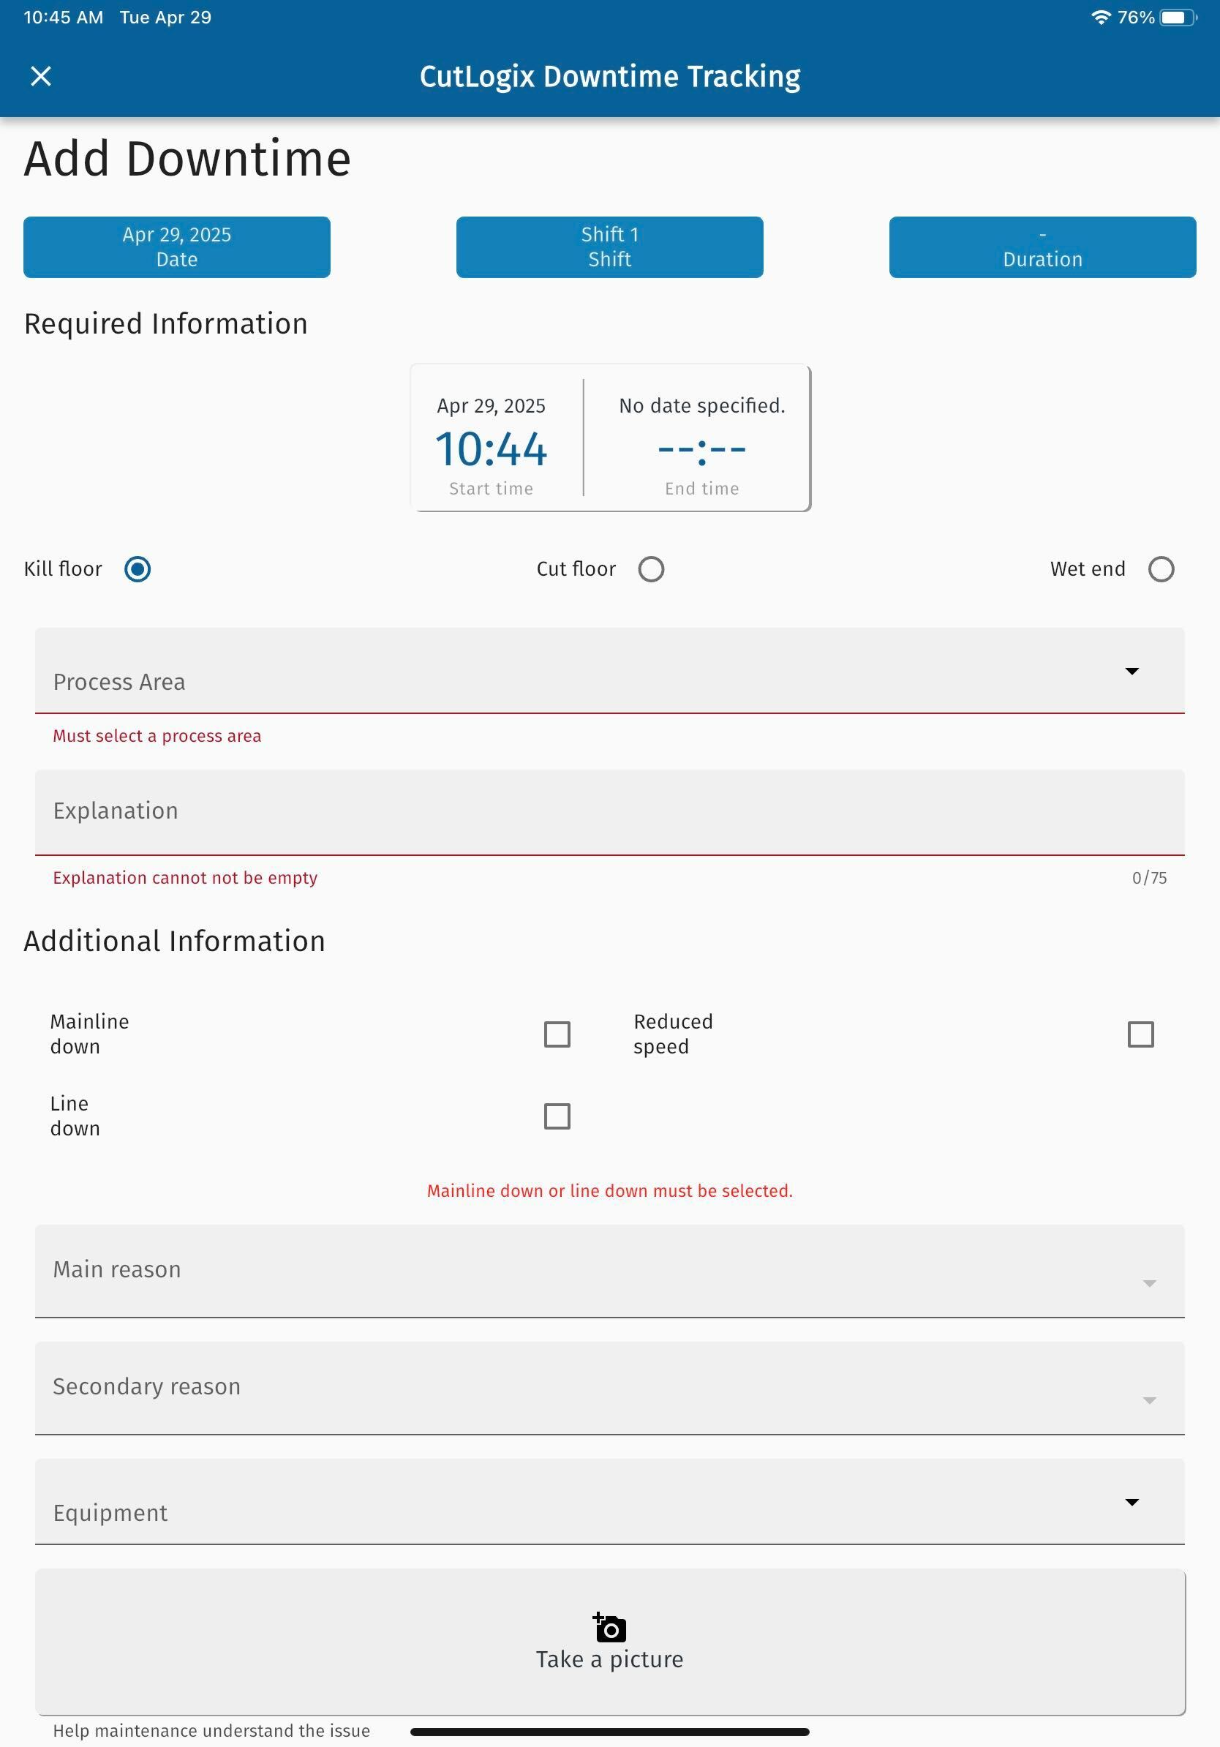Viewport: 1220px width, 1747px height.
Task: Focus the Explanation text field
Action: point(609,812)
